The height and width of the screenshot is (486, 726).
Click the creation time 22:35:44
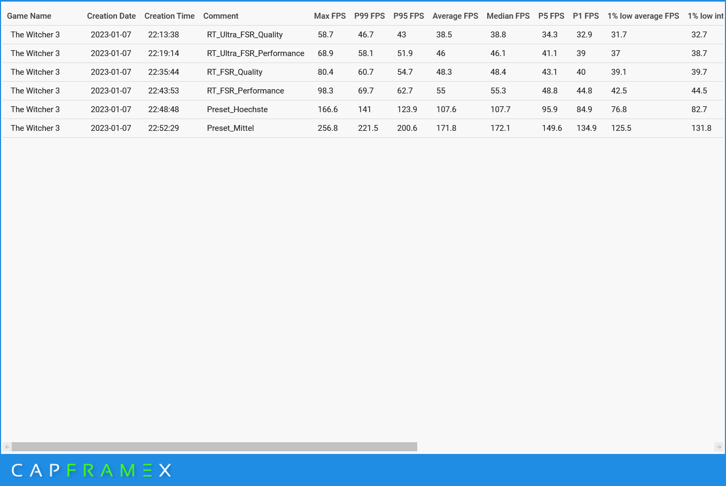[x=163, y=72]
